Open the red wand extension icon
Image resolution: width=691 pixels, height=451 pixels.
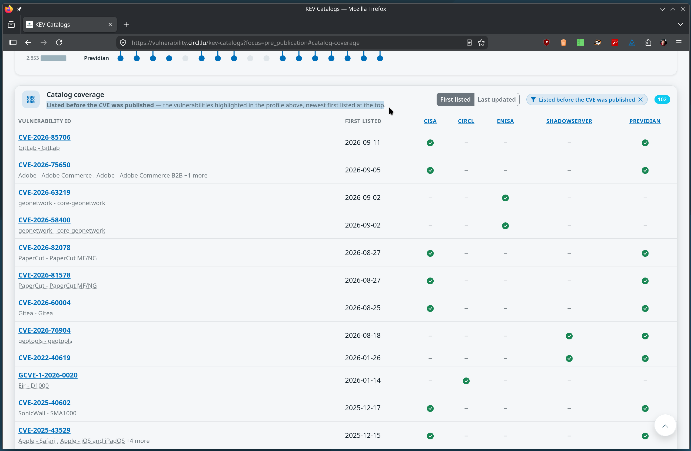pyautogui.click(x=615, y=43)
